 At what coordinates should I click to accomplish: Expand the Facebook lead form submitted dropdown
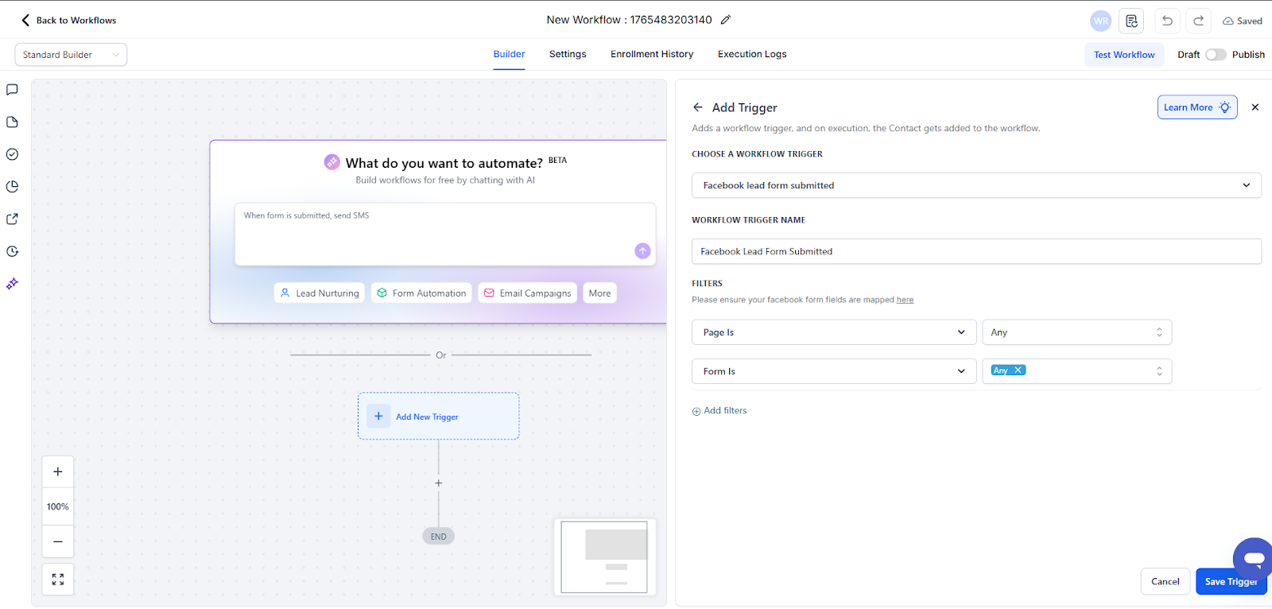click(x=975, y=185)
